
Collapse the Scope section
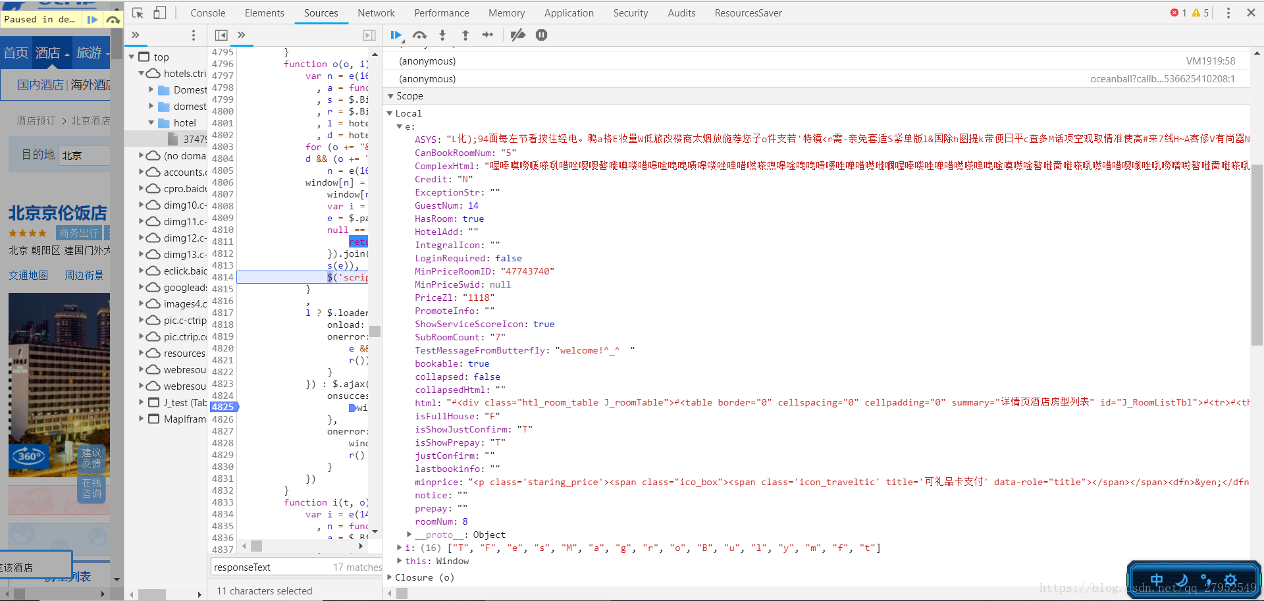click(x=390, y=96)
